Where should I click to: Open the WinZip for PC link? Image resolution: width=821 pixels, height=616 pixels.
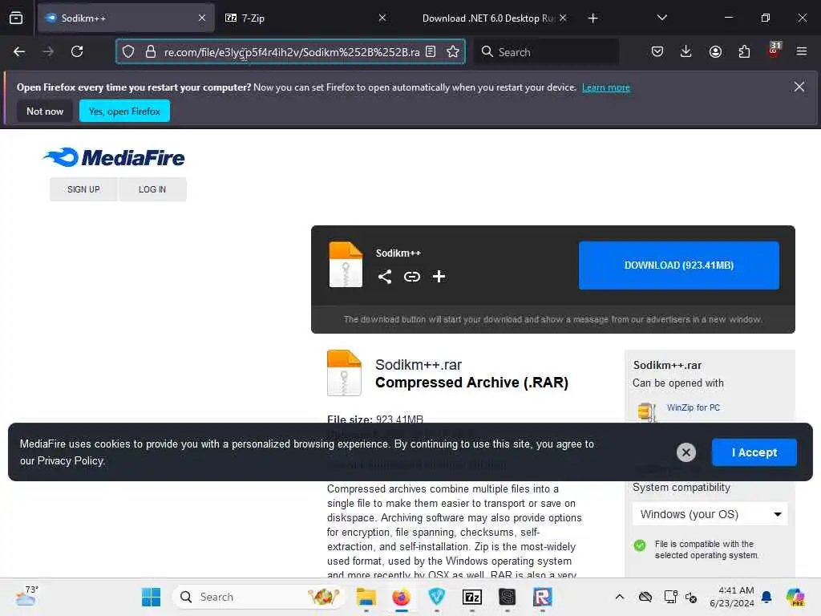click(x=694, y=407)
